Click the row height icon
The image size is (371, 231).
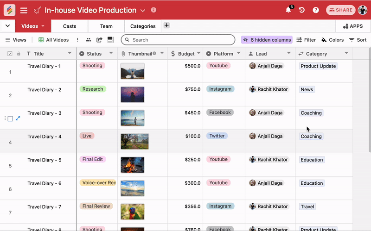tap(110, 40)
